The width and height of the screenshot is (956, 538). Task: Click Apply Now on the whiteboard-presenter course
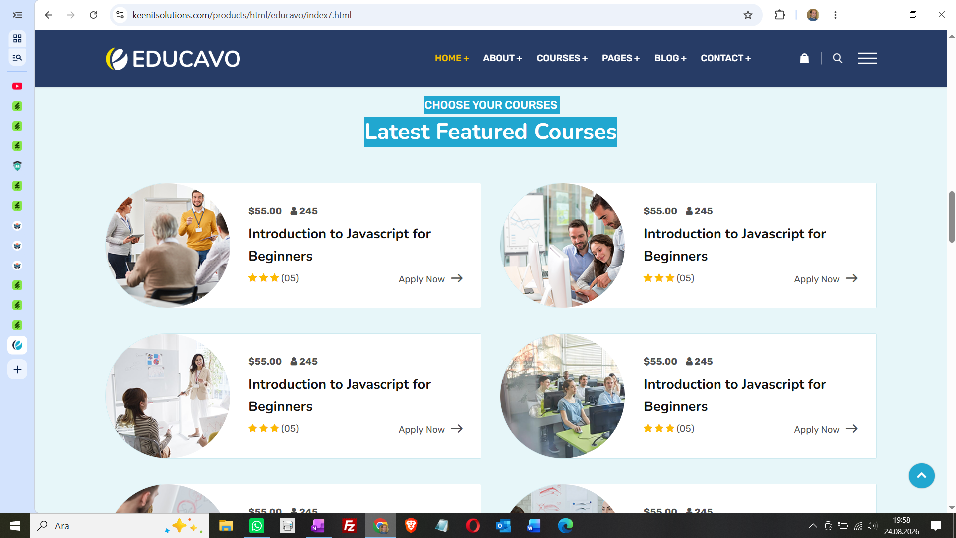[x=431, y=429]
